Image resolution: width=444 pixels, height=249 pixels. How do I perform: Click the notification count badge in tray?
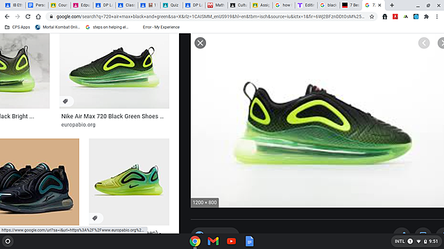[x=410, y=241]
